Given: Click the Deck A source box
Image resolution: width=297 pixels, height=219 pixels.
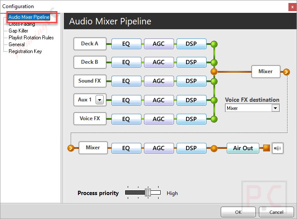Looking at the screenshot, I should [90, 44].
